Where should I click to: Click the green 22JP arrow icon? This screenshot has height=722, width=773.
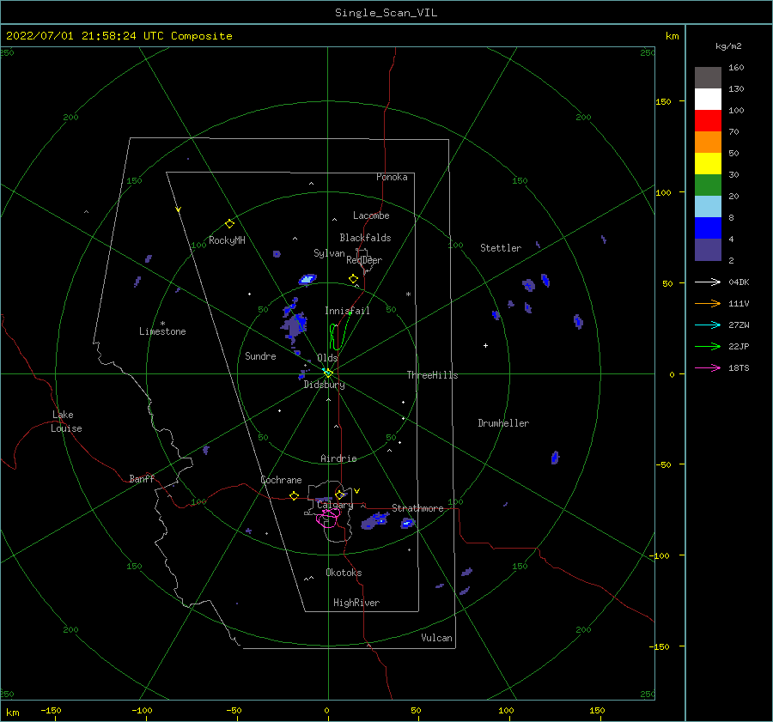[x=708, y=347]
